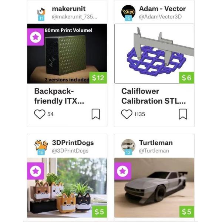Click the $12 price tag
The image size is (222, 222).
tap(98, 78)
